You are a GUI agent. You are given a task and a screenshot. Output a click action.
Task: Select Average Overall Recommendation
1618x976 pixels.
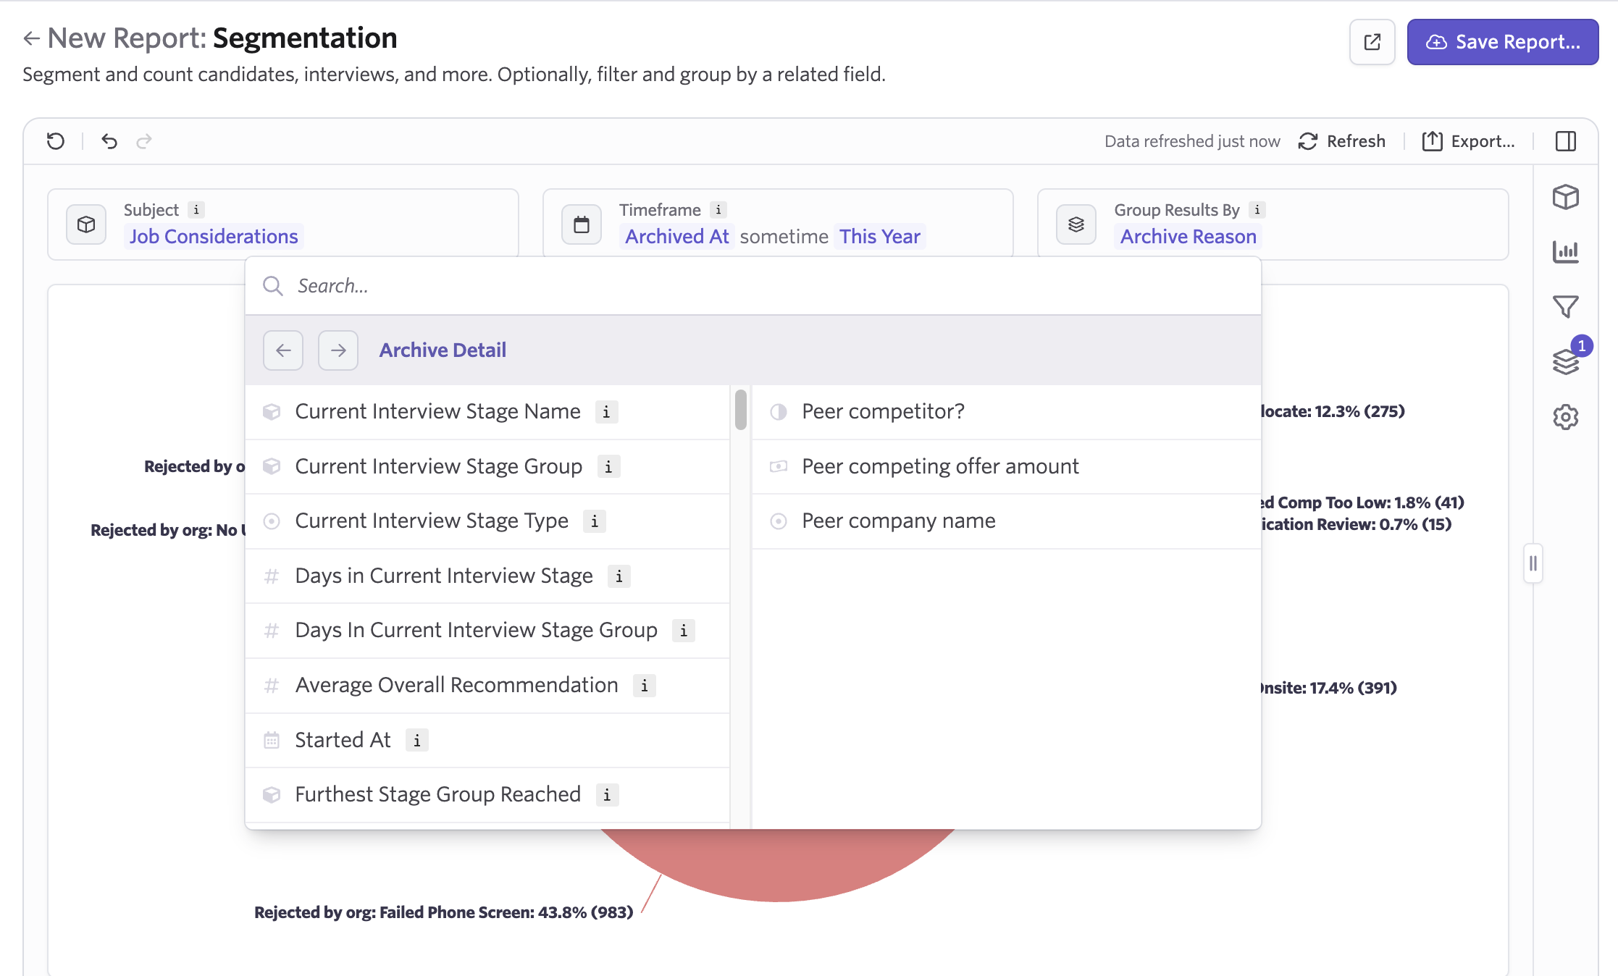487,686
